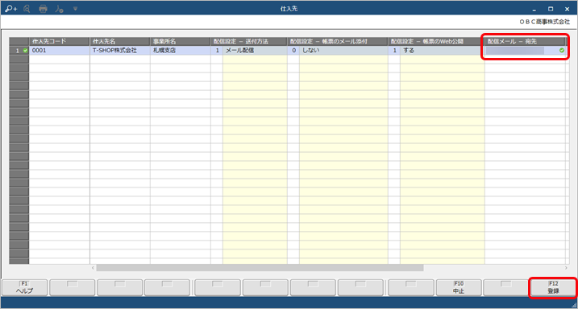This screenshot has width=578, height=309.
Task: Click the scrollbar right arrow
Action: coord(566,268)
